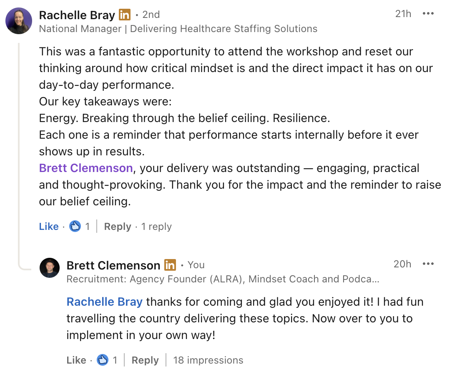View the 18 impressions on the reply
The image size is (452, 374).
208,360
